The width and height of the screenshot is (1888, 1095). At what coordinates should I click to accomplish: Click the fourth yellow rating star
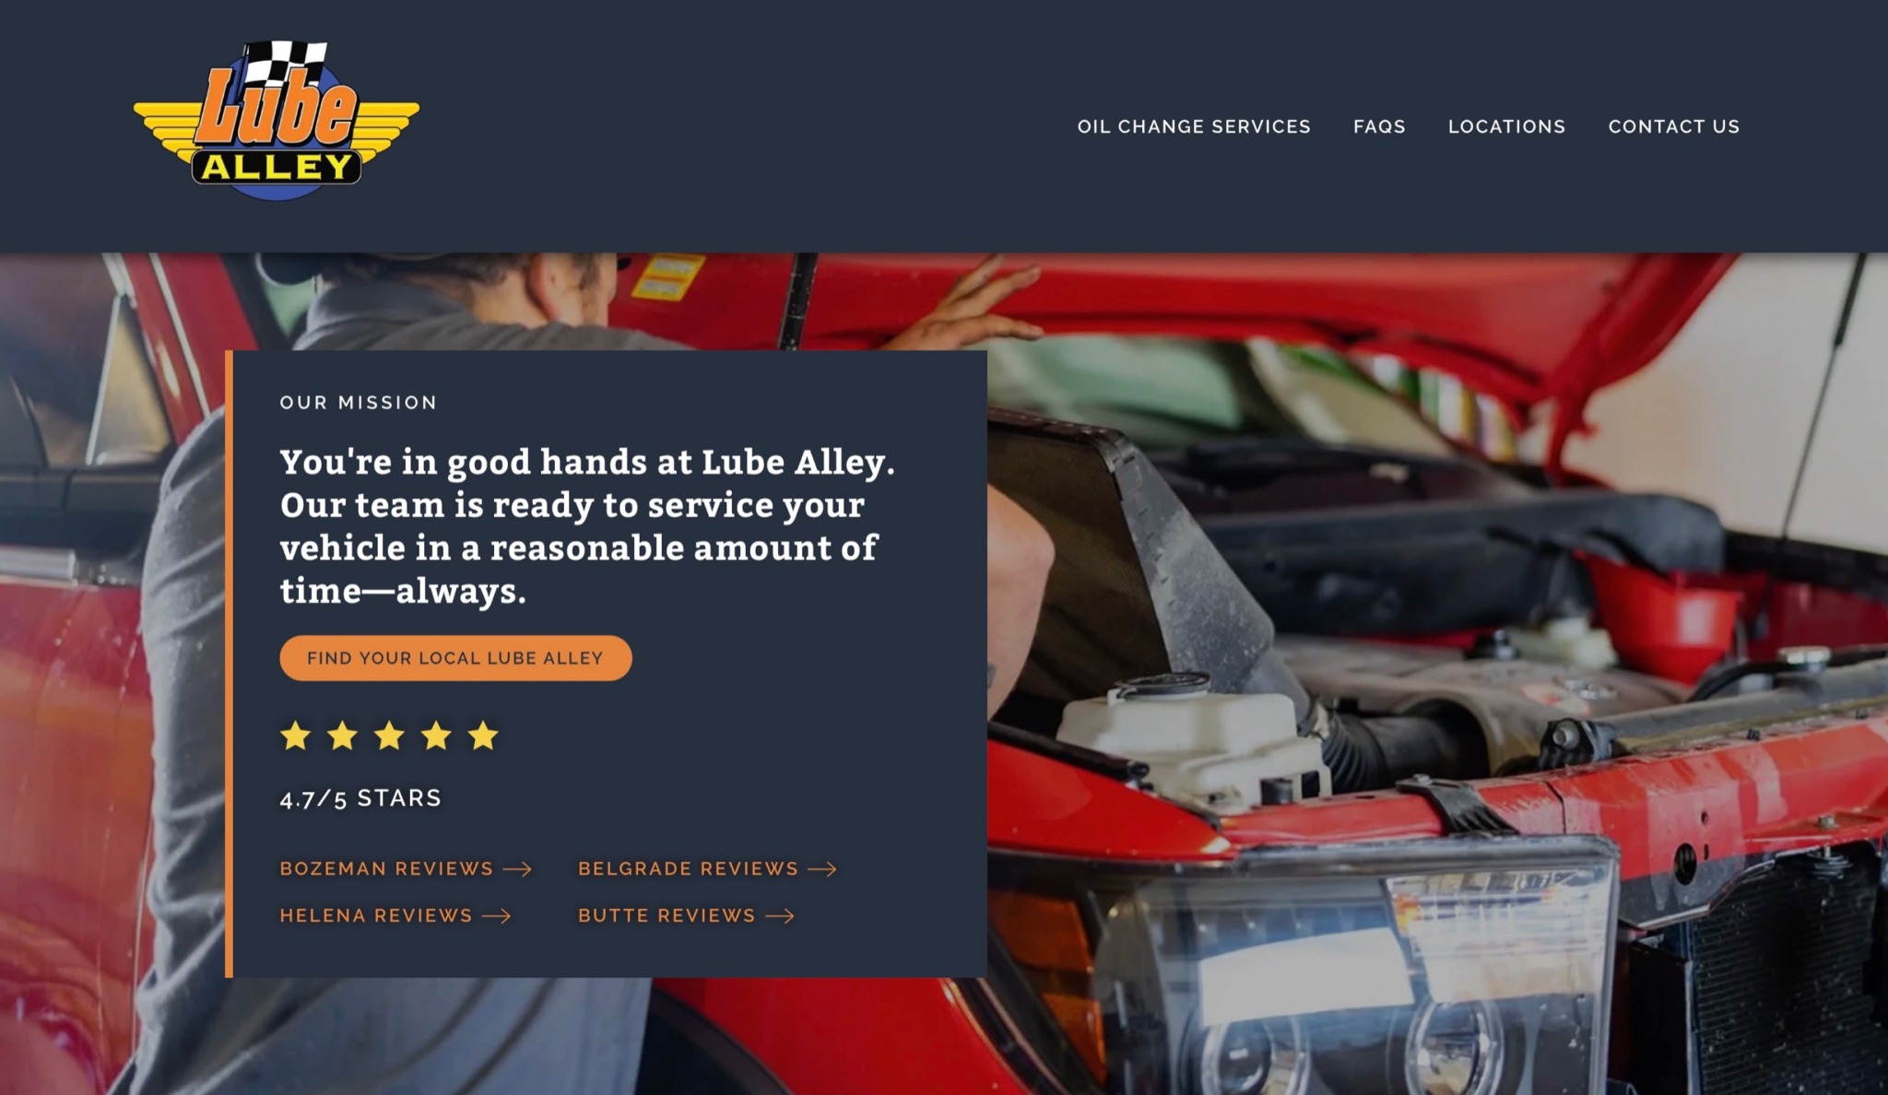(x=436, y=736)
